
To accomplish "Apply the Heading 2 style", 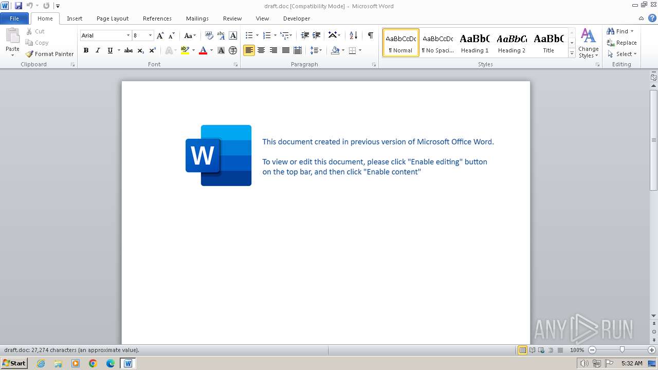I will click(511, 43).
